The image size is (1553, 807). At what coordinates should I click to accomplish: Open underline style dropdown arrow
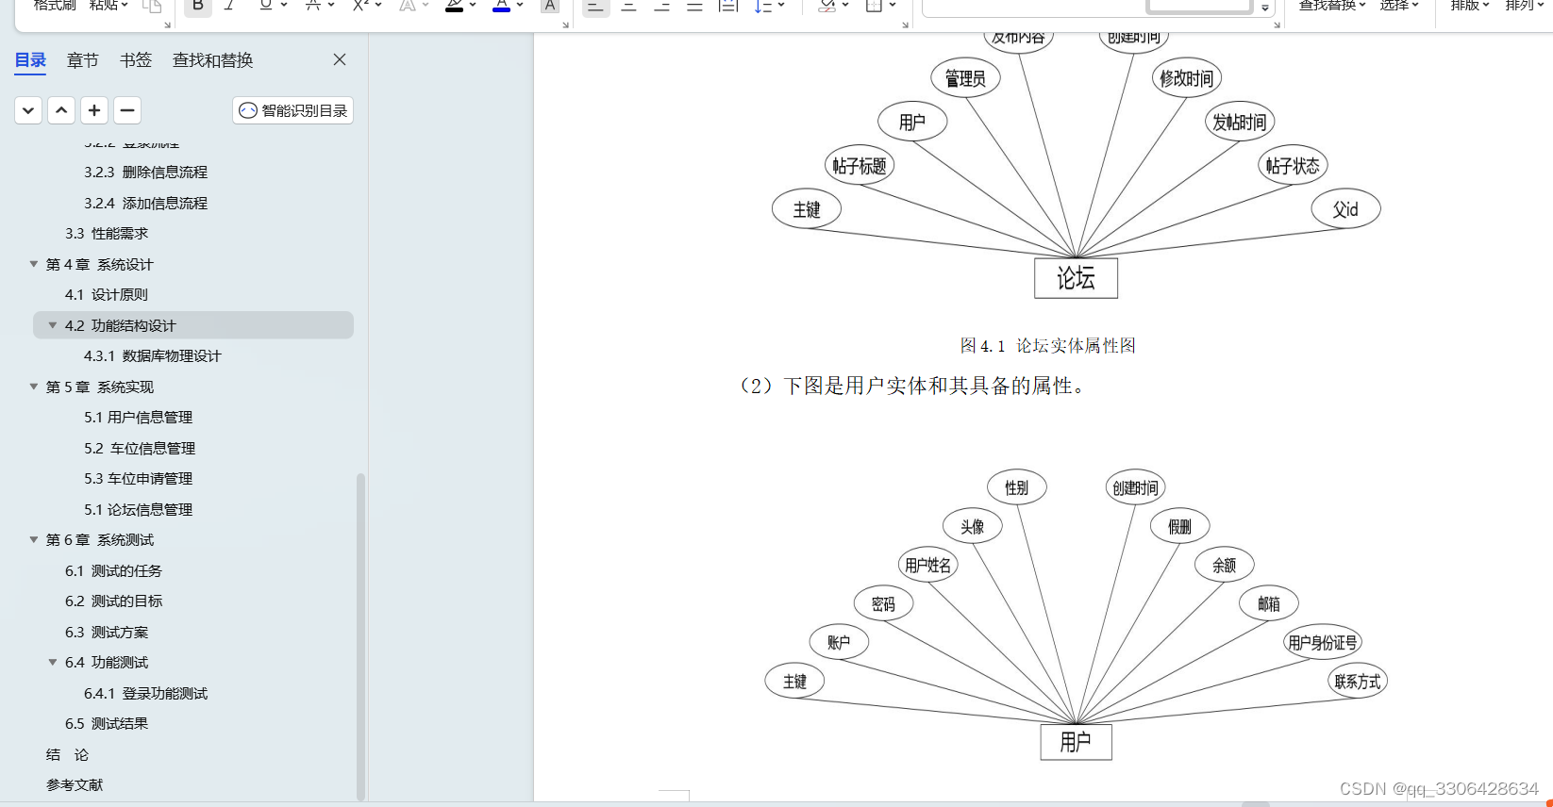point(284,6)
